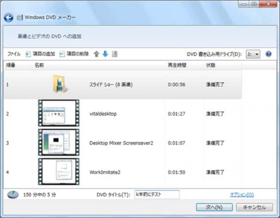Select the WorkImitate2 video thumbnail
Screen dimensions: 280x218
58,172
